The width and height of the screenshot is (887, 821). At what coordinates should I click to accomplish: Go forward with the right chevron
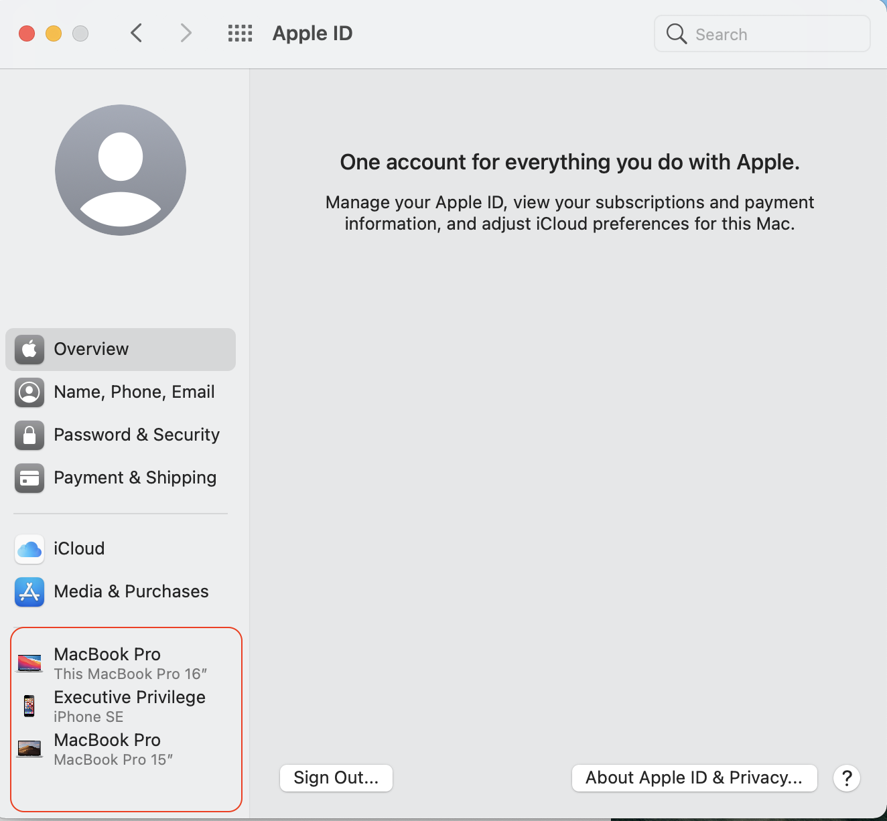click(x=186, y=33)
